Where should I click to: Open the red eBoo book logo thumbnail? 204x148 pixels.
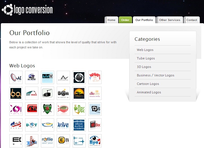point(95,125)
